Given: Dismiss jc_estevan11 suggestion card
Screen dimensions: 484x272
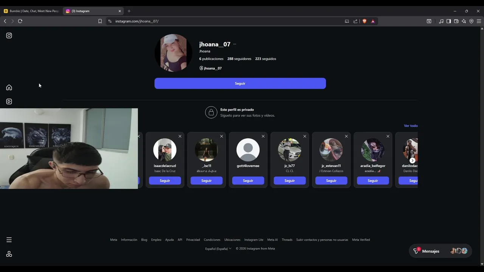Looking at the screenshot, I should [346, 136].
